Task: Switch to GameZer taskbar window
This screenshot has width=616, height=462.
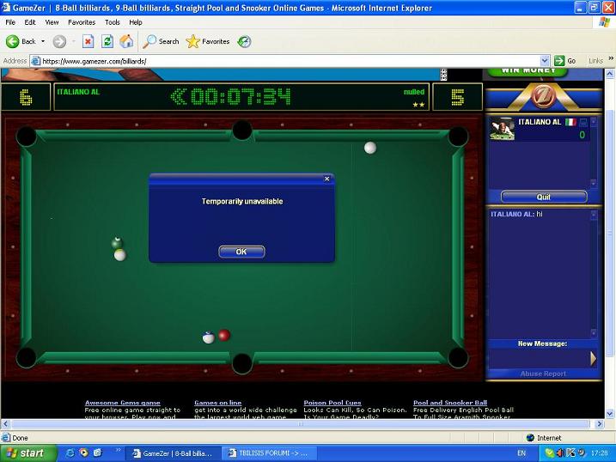Action: click(x=173, y=453)
